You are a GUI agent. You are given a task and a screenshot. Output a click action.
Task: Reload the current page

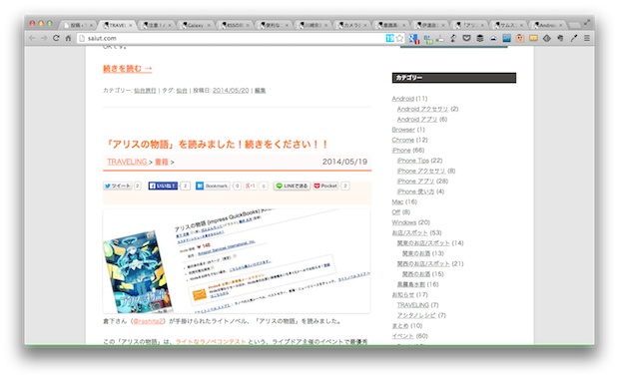(x=56, y=38)
